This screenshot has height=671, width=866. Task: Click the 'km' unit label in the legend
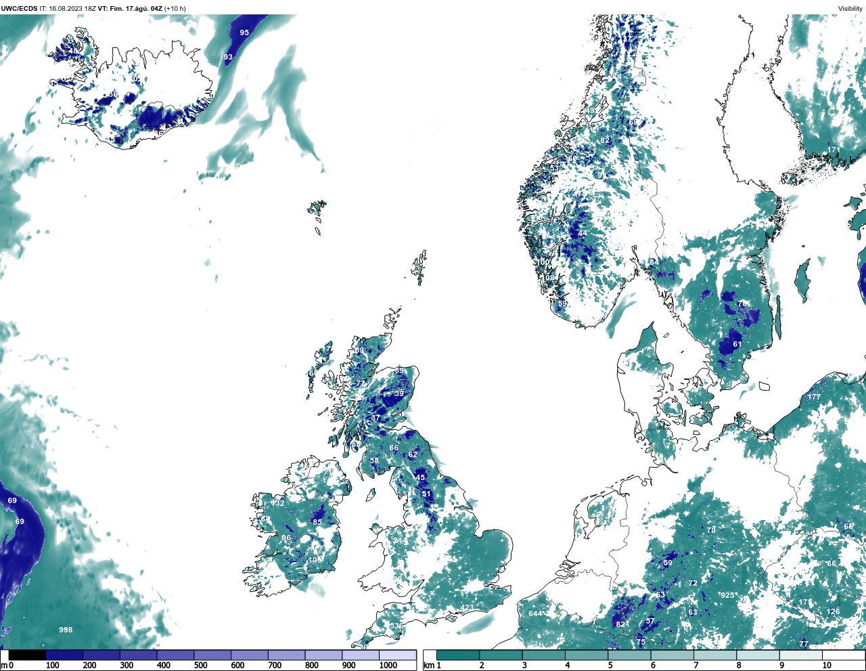tap(428, 666)
